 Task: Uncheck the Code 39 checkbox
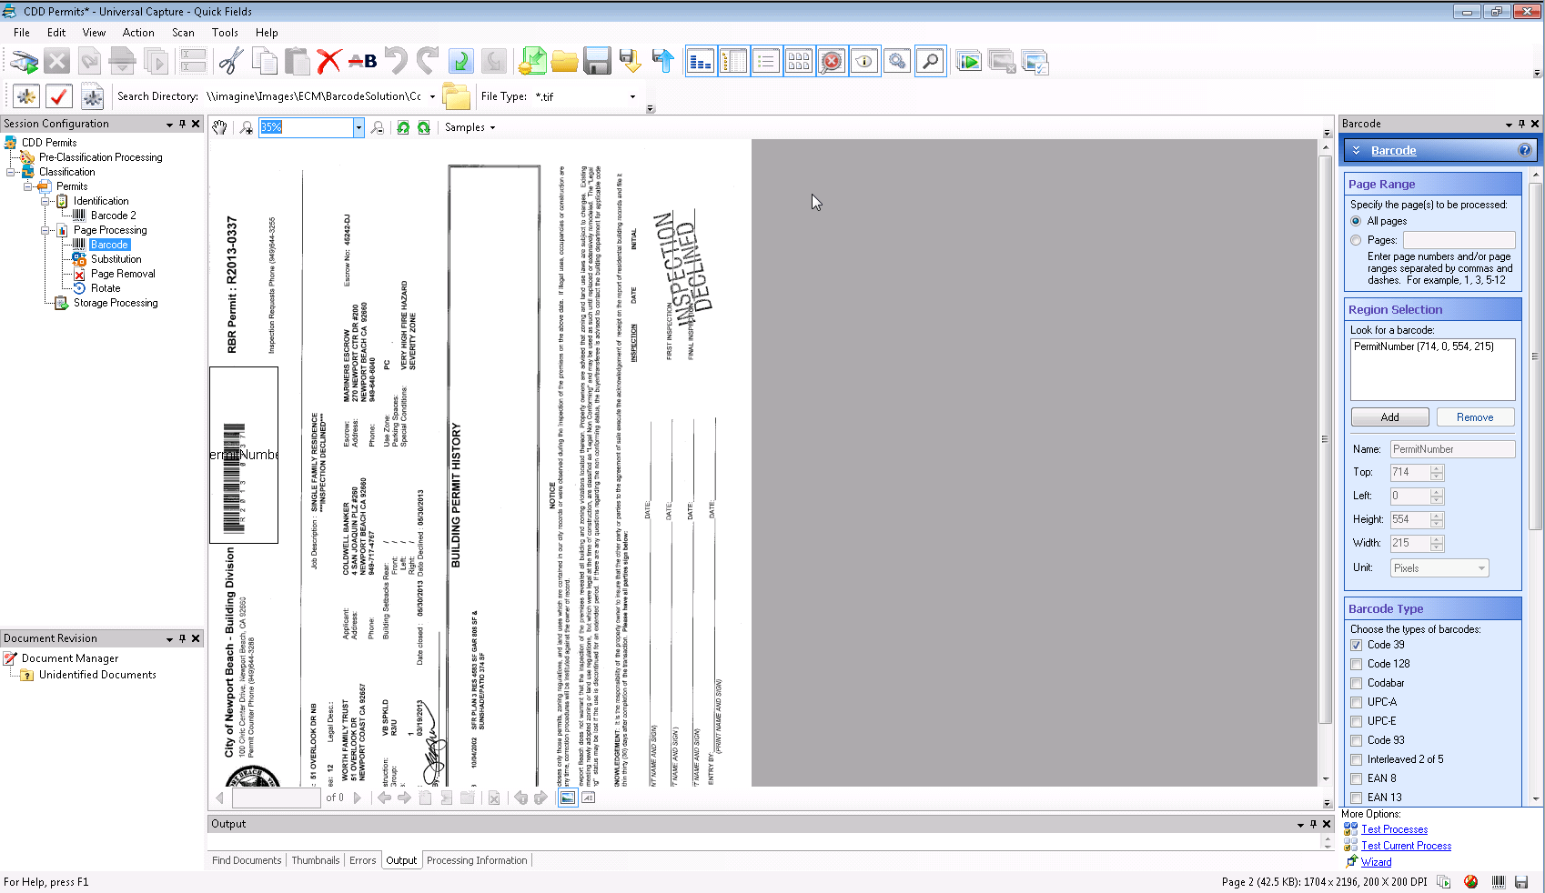coord(1356,646)
